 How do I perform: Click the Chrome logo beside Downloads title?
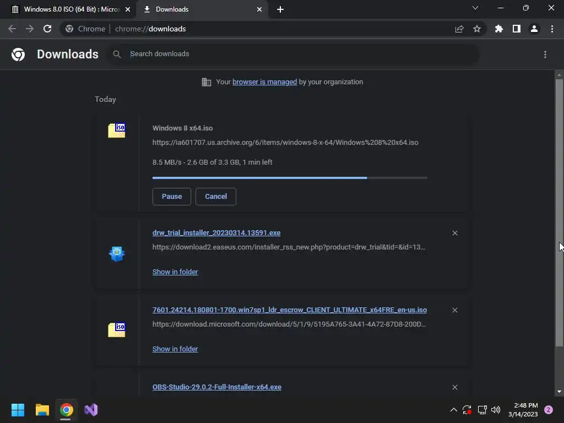pyautogui.click(x=18, y=55)
